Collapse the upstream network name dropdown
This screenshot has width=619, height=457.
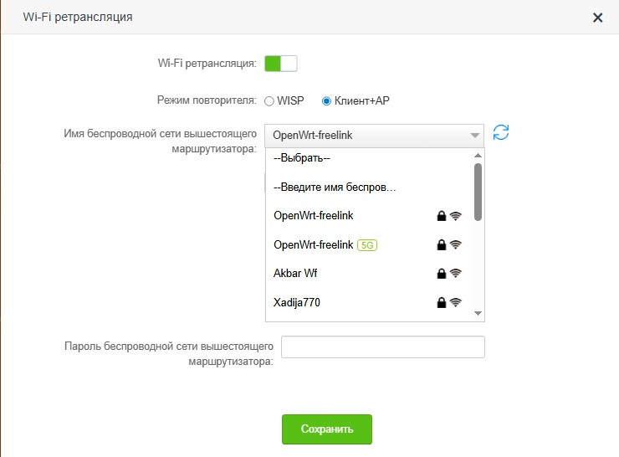474,135
